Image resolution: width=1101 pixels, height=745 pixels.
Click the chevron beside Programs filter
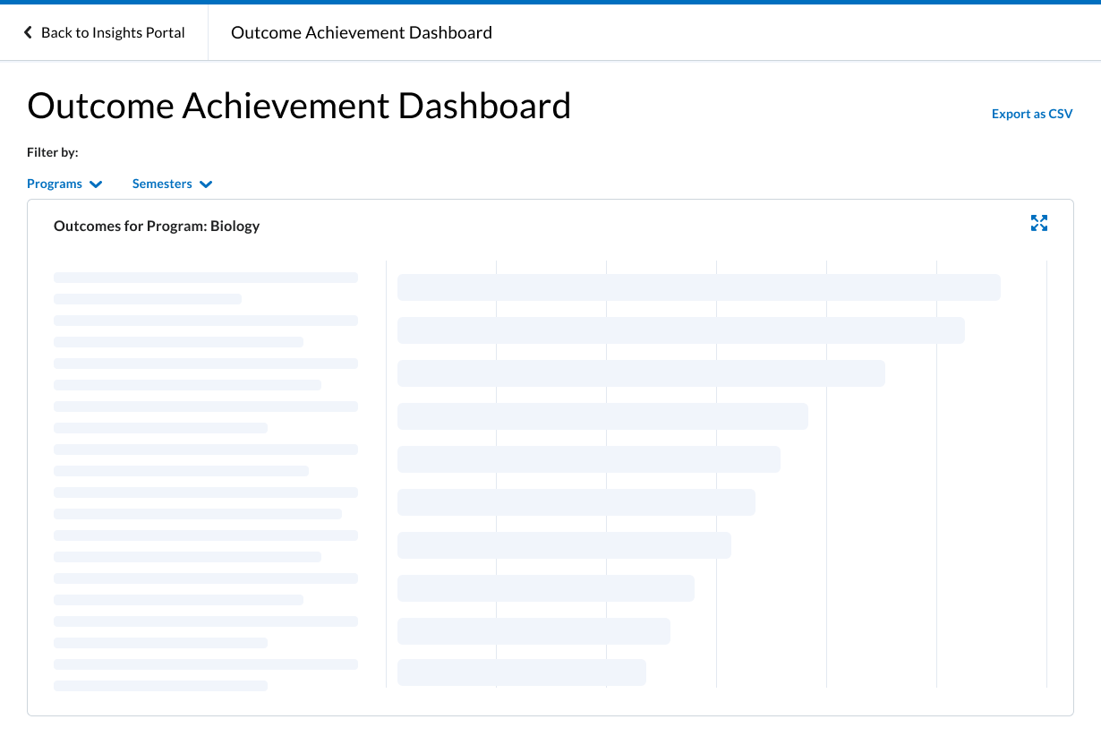[x=96, y=184]
